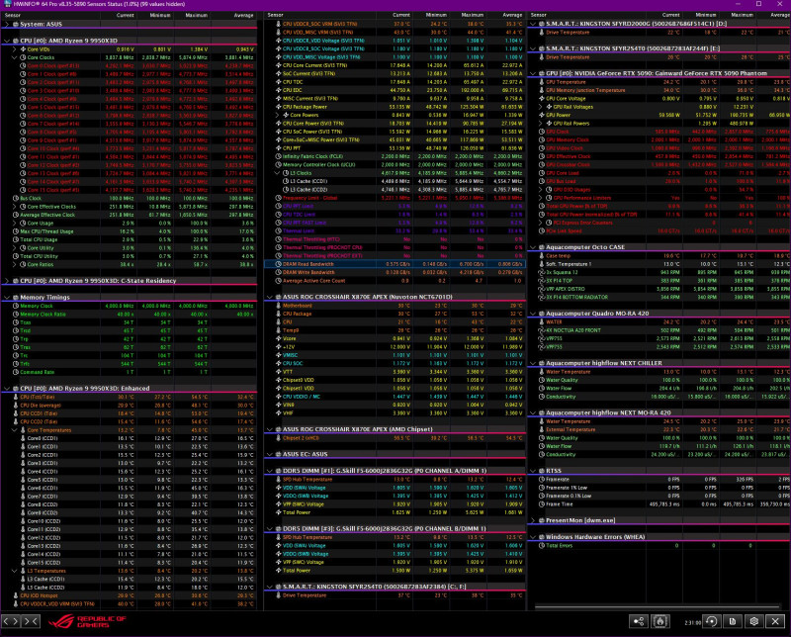Collapse the GPU RTX 5090 group

tap(533, 74)
